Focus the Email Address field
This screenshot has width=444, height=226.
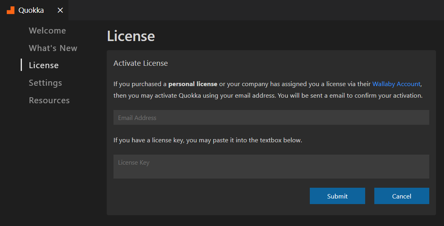tap(271, 118)
